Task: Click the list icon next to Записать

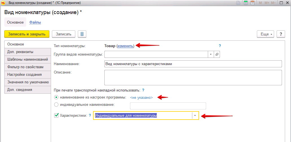Action: [82, 34]
